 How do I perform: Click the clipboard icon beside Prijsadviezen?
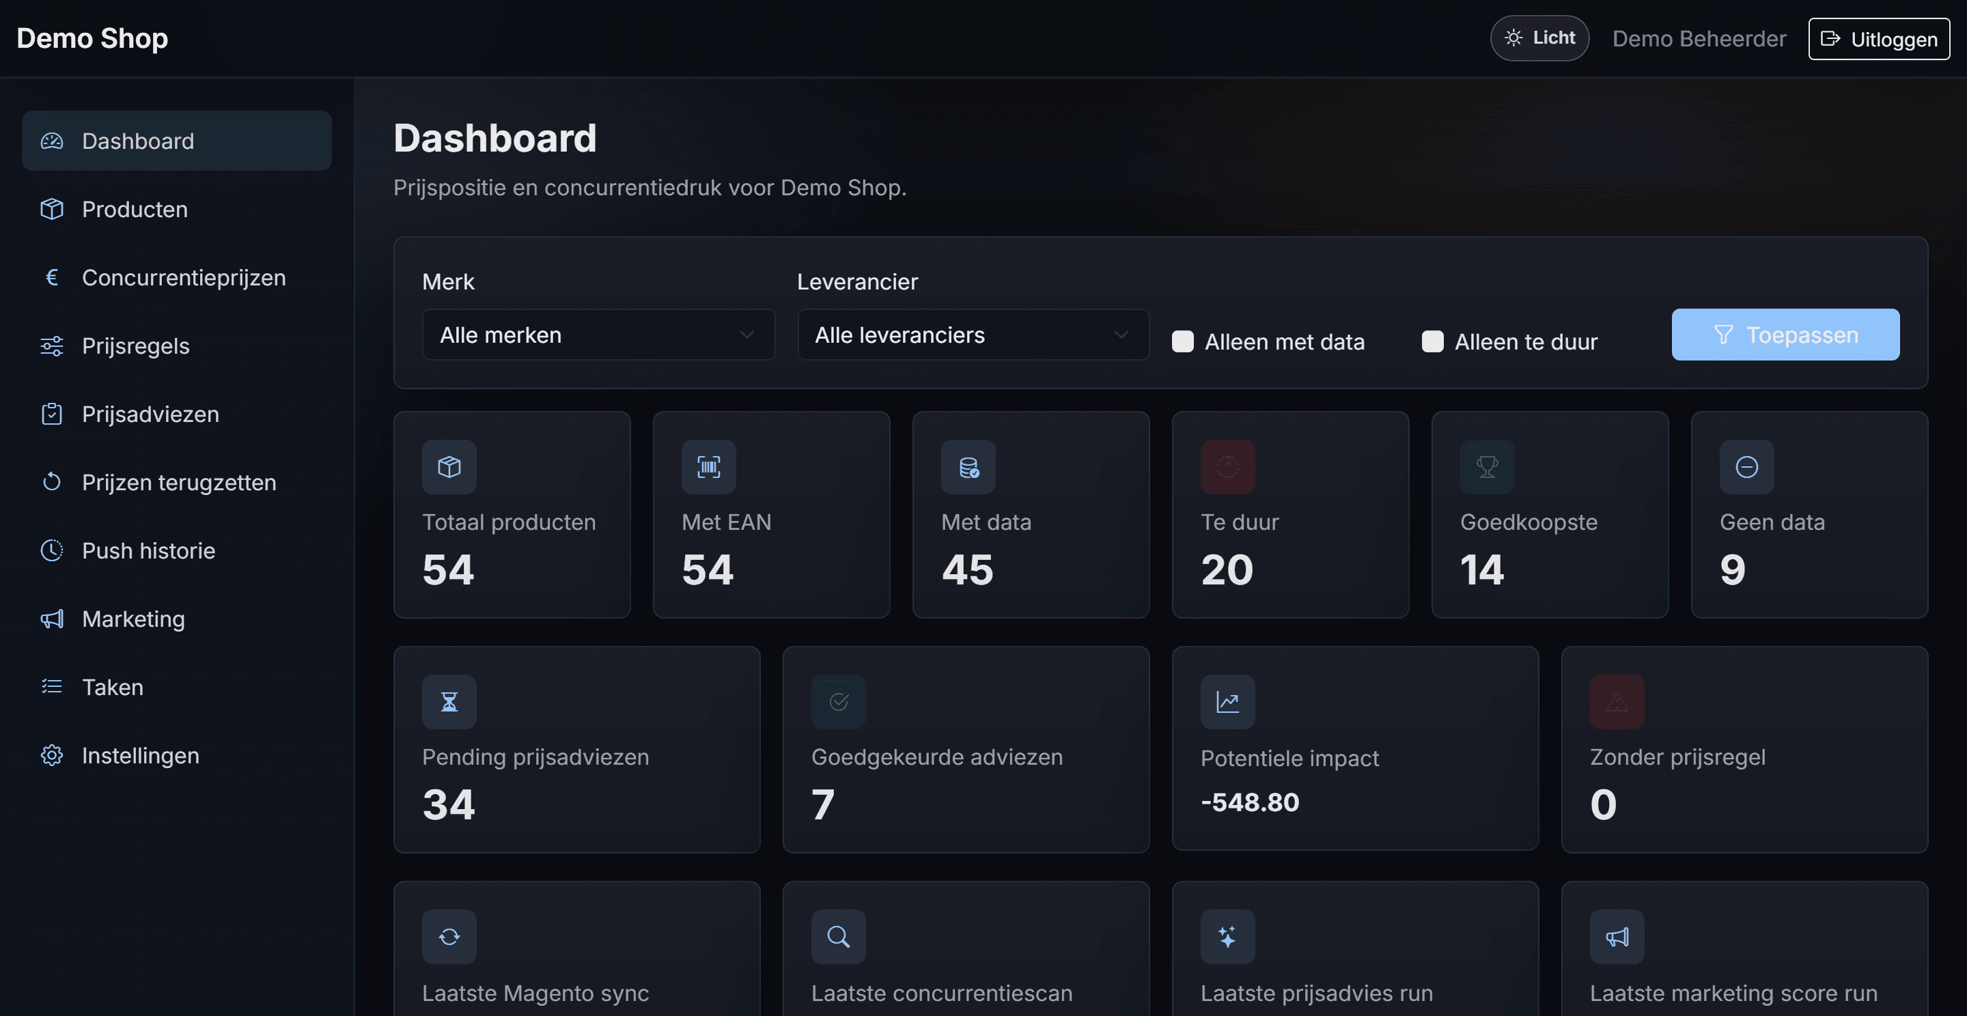pyautogui.click(x=51, y=414)
